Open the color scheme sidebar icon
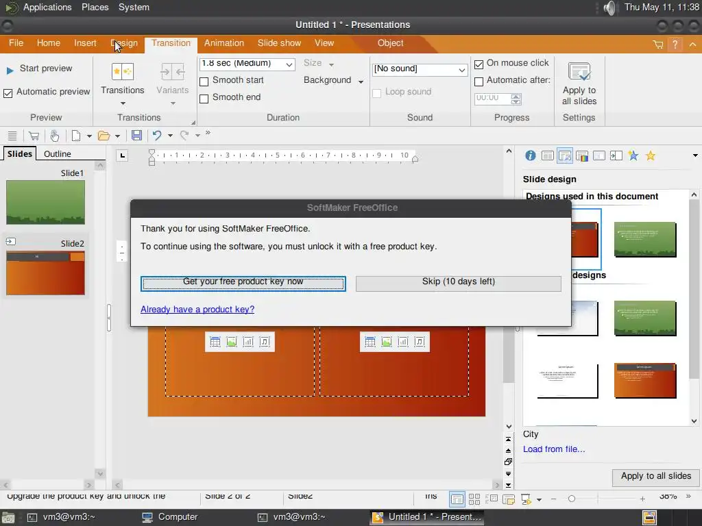Image resolution: width=702 pixels, height=526 pixels. coord(582,155)
